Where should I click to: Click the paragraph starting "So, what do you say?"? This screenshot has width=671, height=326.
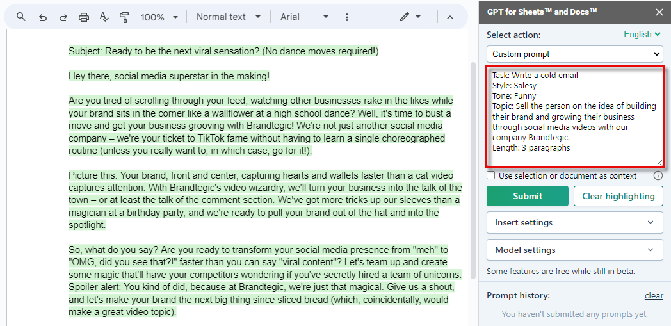click(x=264, y=281)
